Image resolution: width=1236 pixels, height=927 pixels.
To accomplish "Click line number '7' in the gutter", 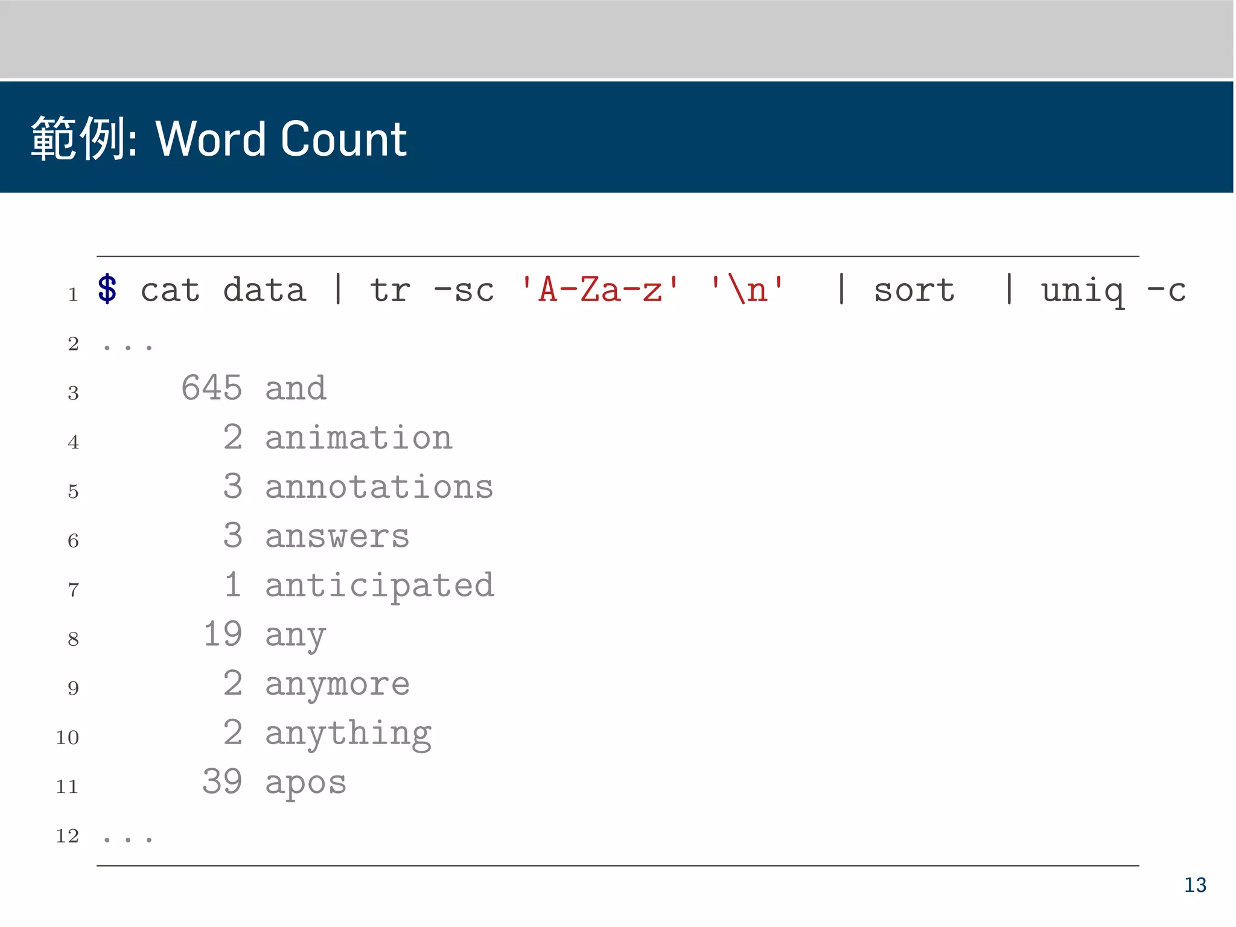I will point(73,590).
